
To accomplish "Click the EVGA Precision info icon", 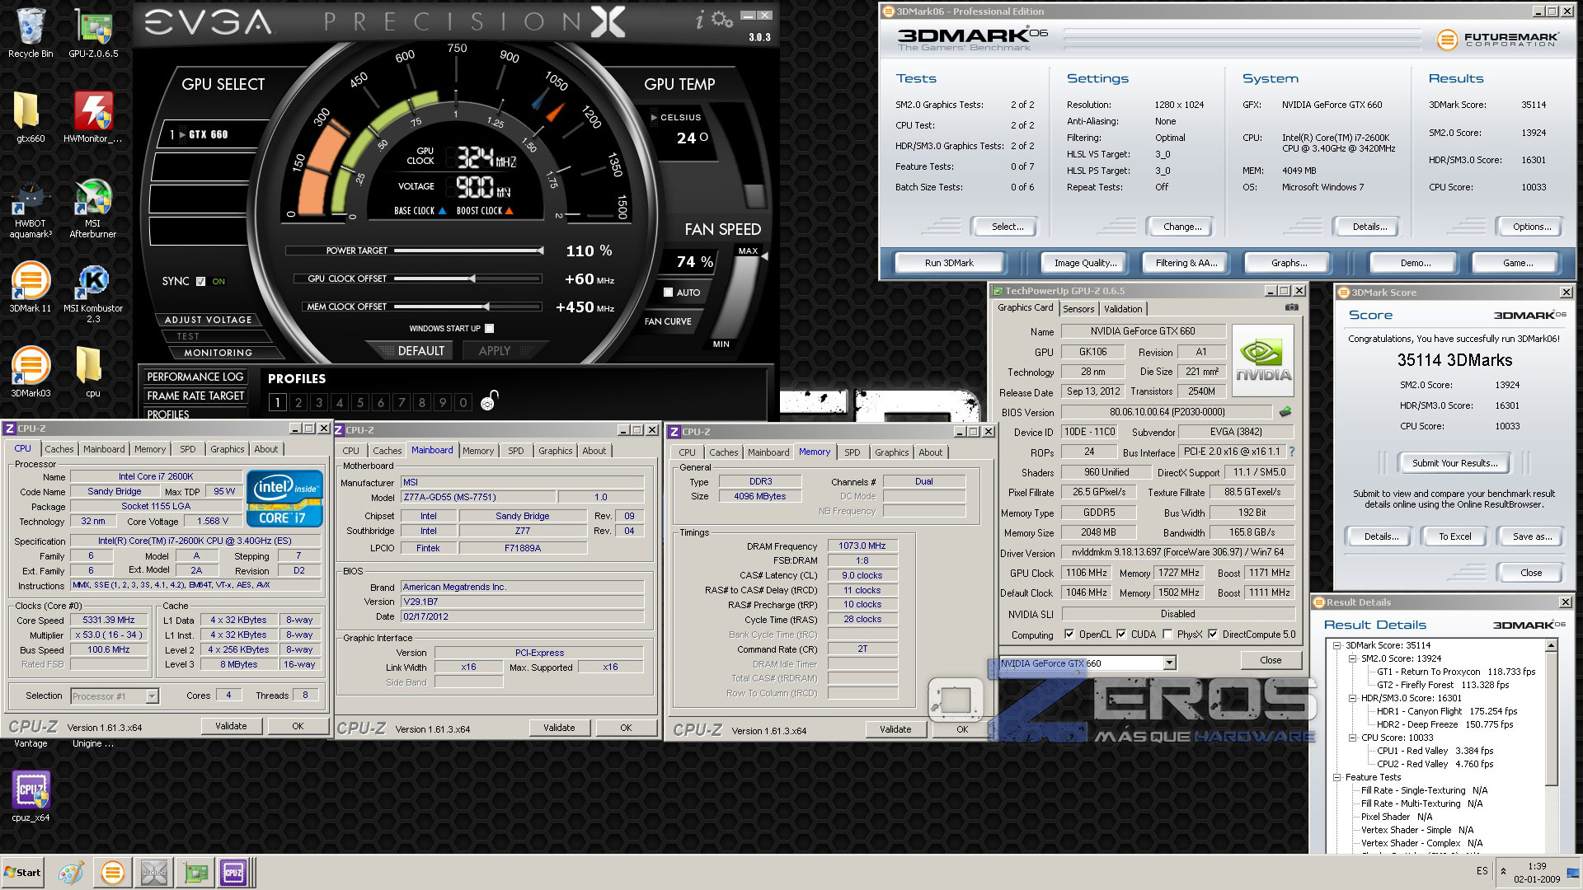I will point(700,20).
